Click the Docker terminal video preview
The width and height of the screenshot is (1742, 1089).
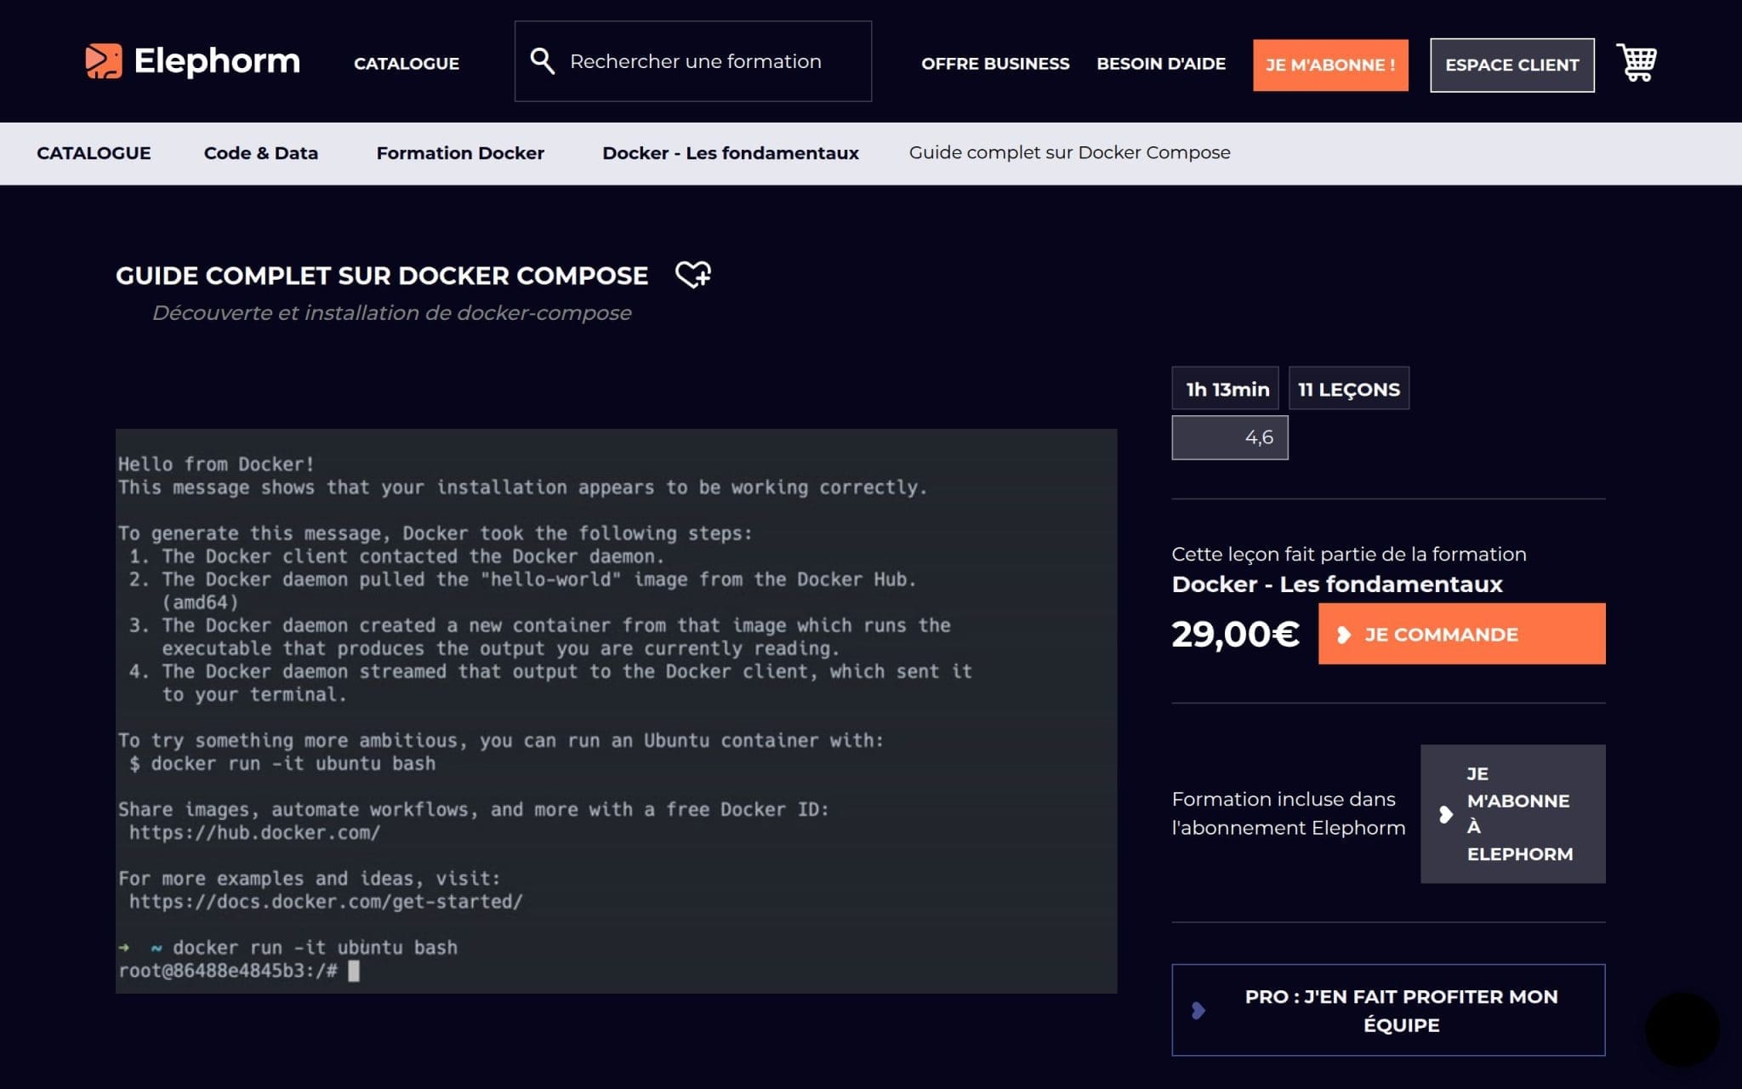click(x=616, y=710)
